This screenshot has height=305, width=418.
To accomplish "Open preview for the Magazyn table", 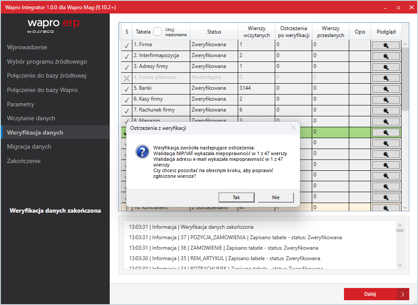I will (x=386, y=121).
